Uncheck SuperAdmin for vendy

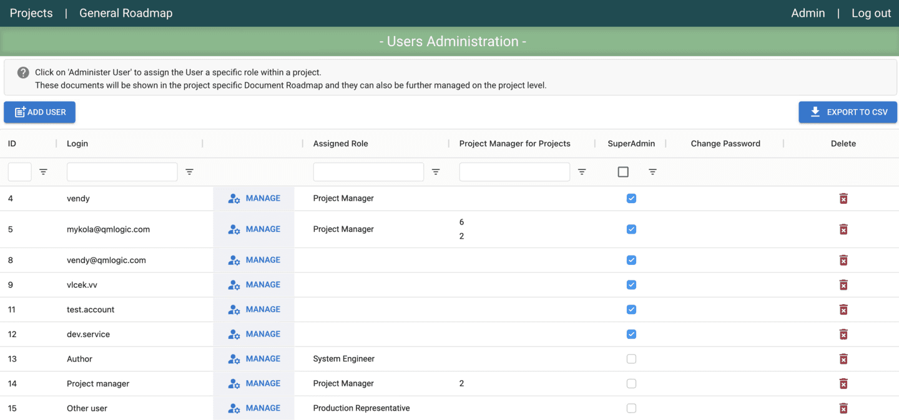point(631,198)
